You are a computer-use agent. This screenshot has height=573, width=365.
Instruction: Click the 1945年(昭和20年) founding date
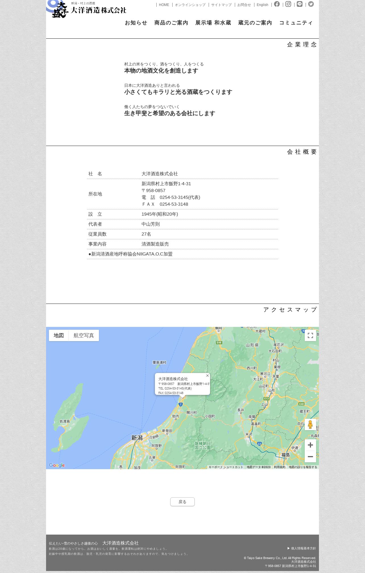160,214
